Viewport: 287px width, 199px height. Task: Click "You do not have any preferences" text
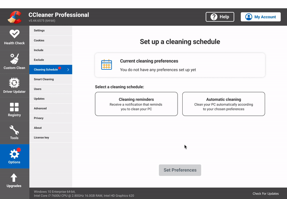[158, 70]
